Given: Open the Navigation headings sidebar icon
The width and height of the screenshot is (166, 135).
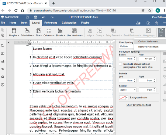Looking at the screenshot, I should click(x=3, y=69).
